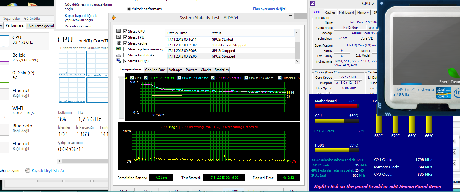The image size is (460, 192).
Task: Click the Kapak kapatıldığında yapılacakları seçin link
Action: pyautogui.click(x=81, y=18)
